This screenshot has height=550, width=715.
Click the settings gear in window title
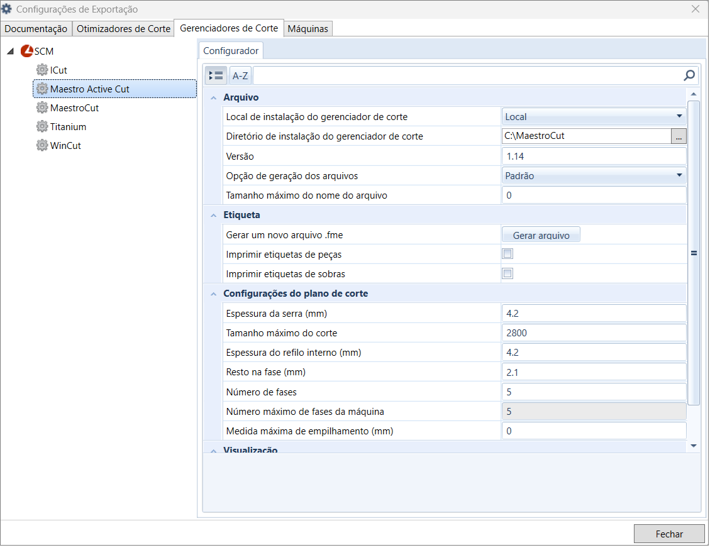point(6,9)
